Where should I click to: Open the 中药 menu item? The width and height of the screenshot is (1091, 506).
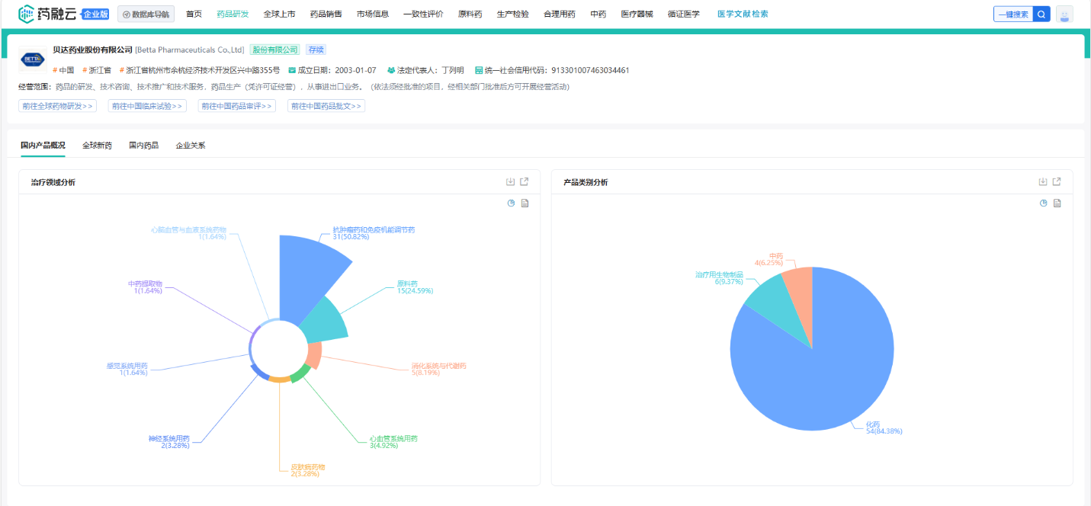[x=598, y=14]
